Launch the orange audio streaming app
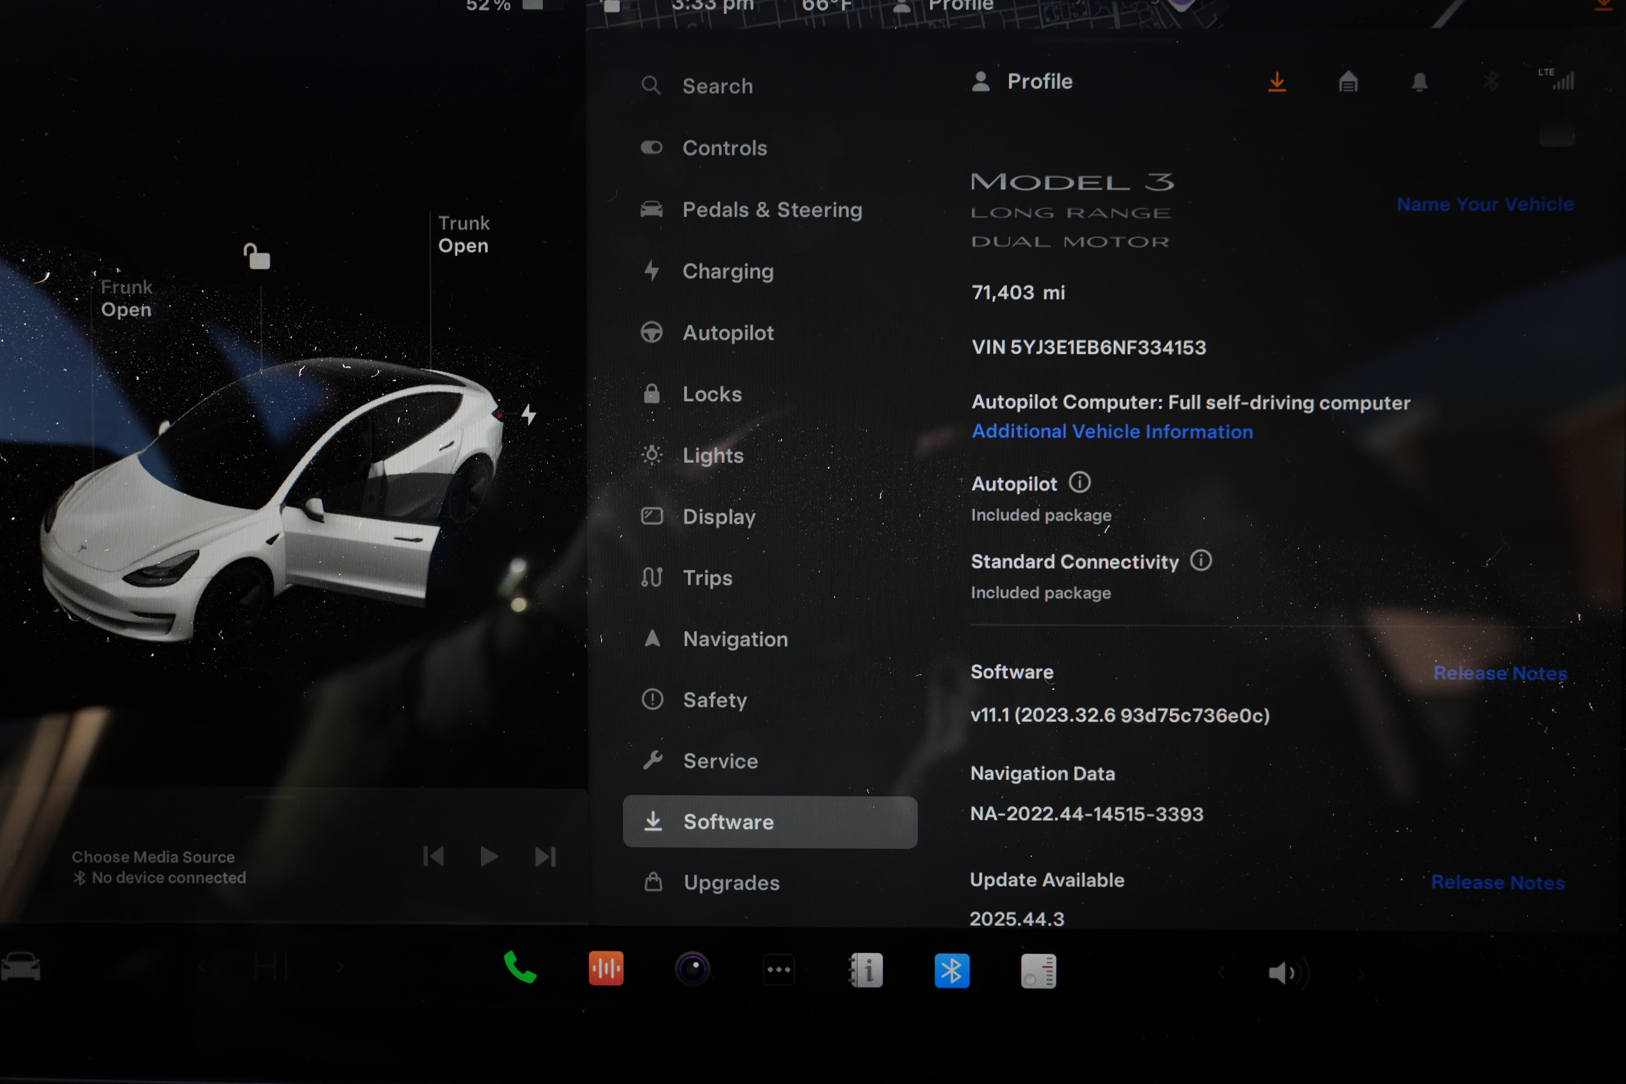This screenshot has height=1084, width=1626. pyautogui.click(x=606, y=969)
